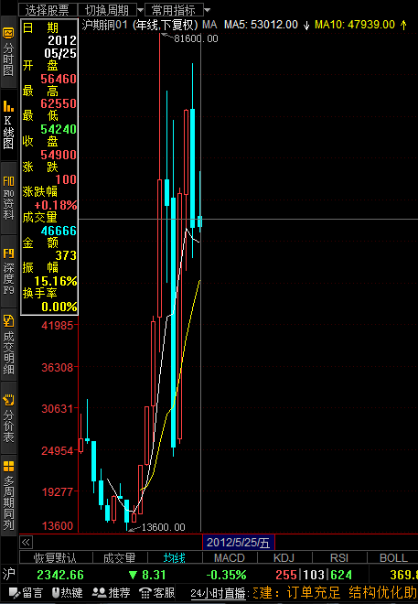The image size is (418, 604).
Task: Click the 2012/5/25 date marker
Action: point(239,543)
